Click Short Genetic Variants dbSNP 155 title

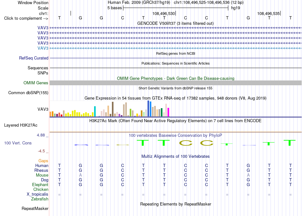coord(175,88)
